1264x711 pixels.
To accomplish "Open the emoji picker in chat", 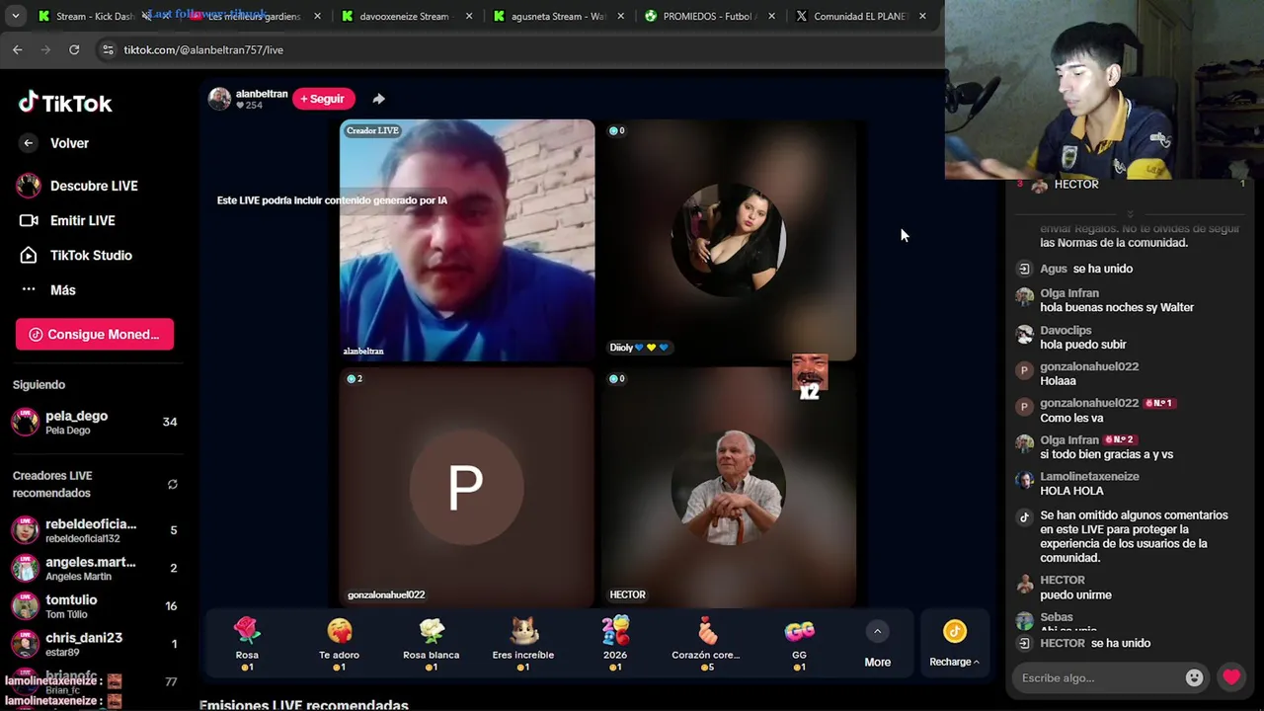I will tap(1194, 677).
